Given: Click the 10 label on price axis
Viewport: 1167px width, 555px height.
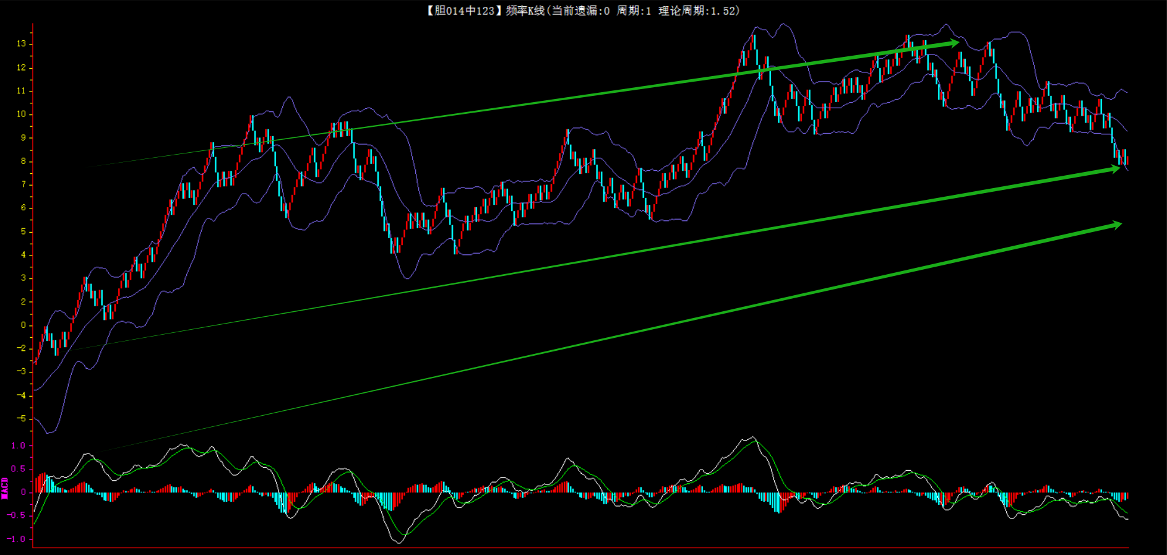Looking at the screenshot, I should 21,114.
